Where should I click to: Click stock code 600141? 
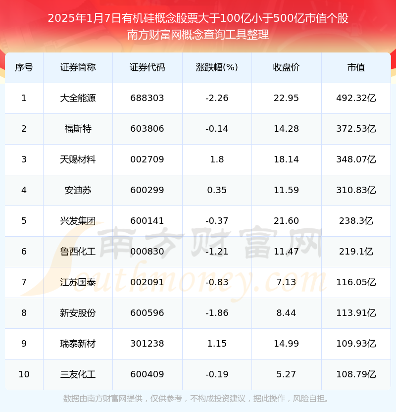148,221
